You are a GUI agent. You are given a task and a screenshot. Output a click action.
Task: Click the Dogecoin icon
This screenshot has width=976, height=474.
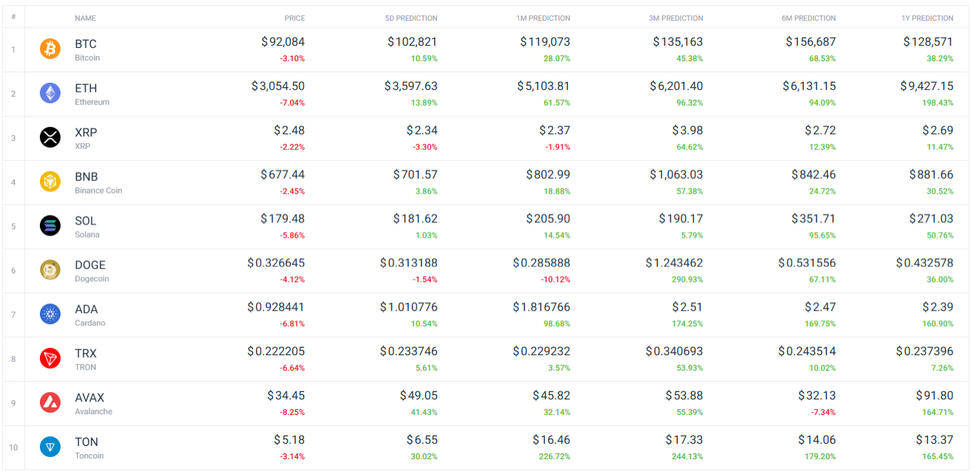[x=49, y=270]
